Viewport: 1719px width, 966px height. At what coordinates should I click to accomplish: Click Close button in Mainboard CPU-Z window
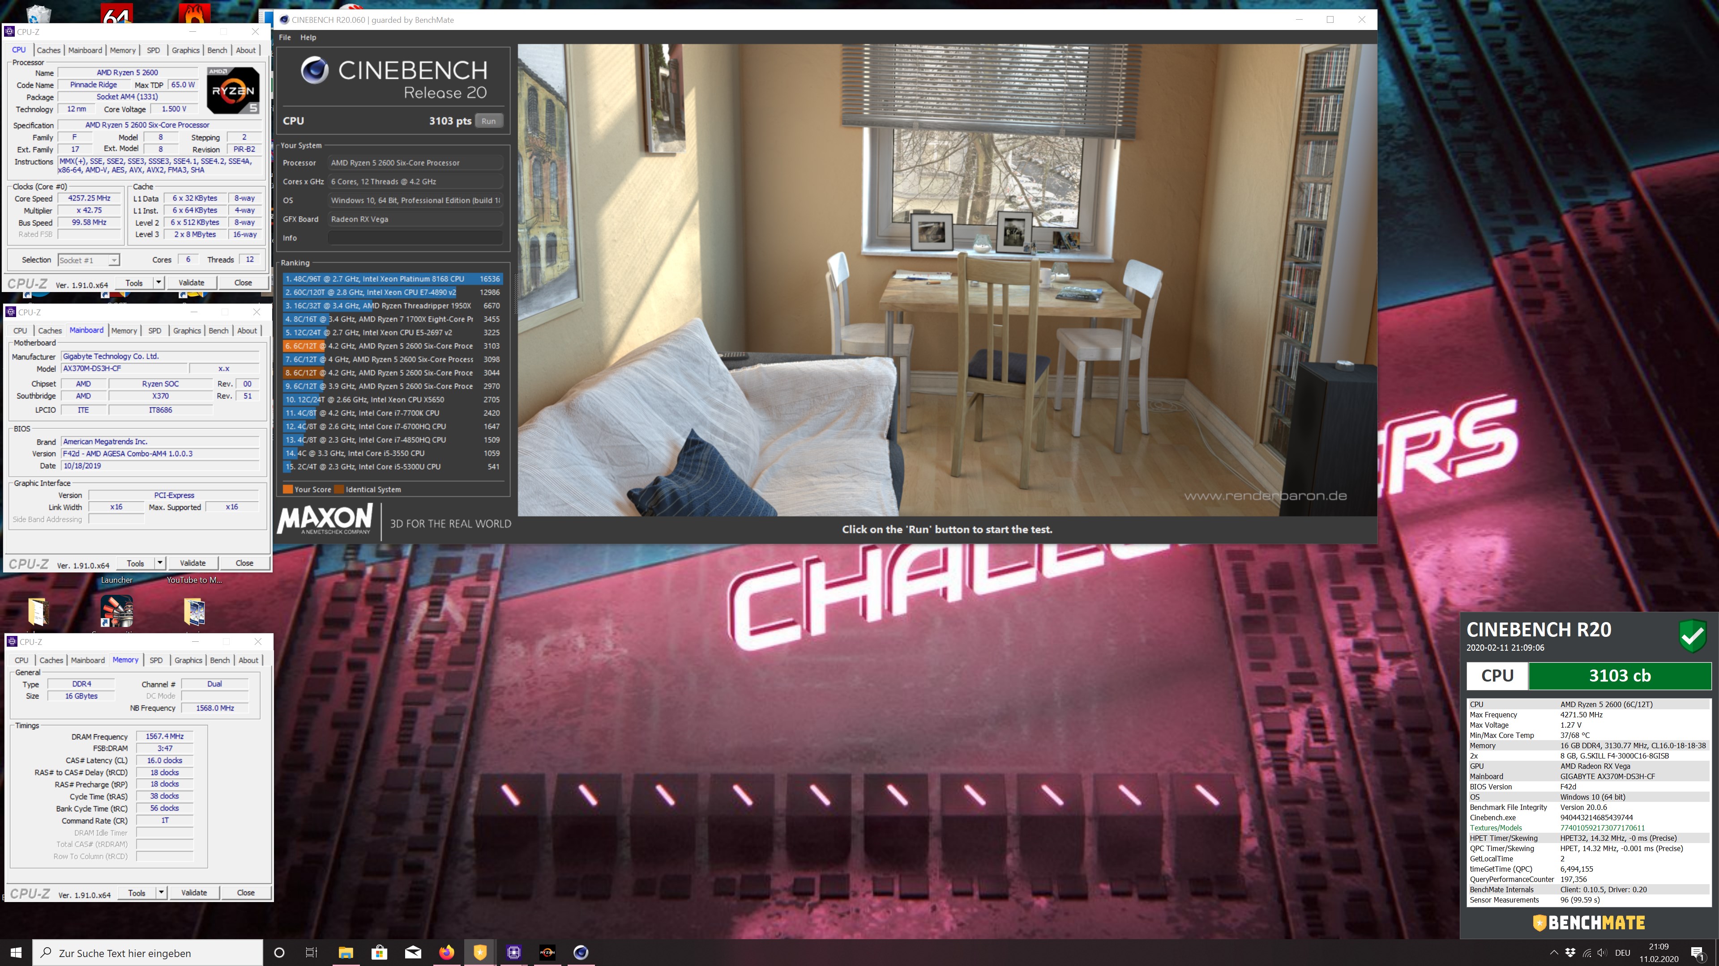pos(244,563)
